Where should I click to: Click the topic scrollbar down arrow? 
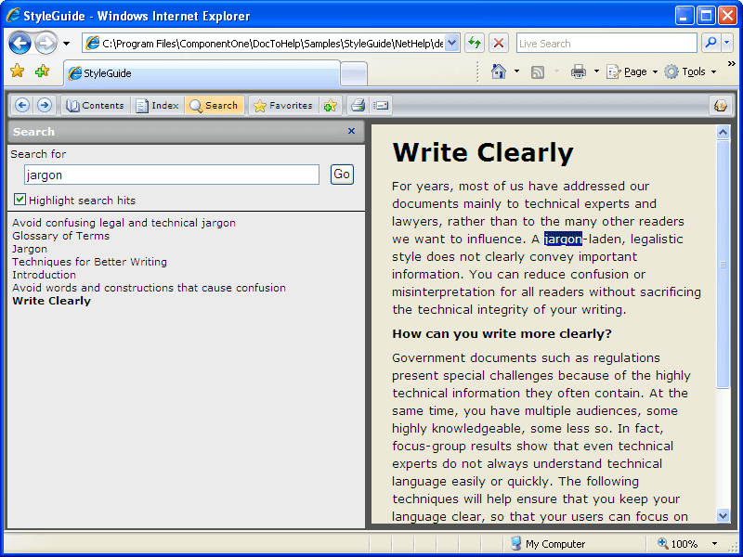coord(723,515)
